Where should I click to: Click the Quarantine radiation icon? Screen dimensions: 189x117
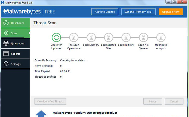pyautogui.click(x=6, y=43)
